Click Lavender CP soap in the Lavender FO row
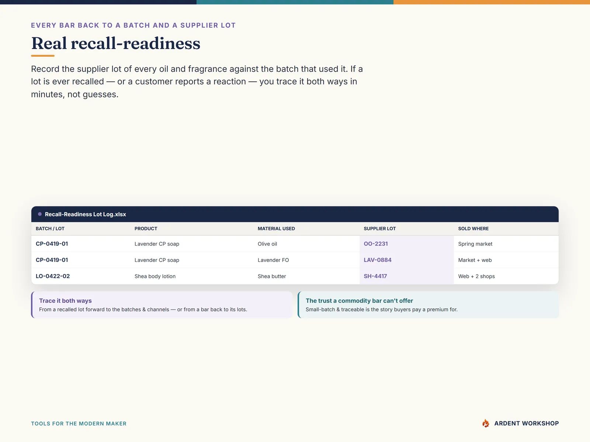 tap(157, 260)
